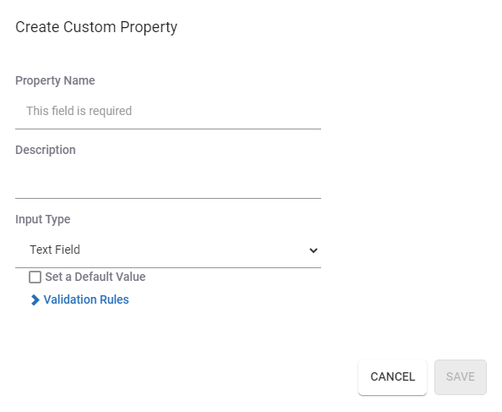Expand Validation Rules using the blue chevron icon
This screenshot has height=412, width=502.
click(35, 299)
